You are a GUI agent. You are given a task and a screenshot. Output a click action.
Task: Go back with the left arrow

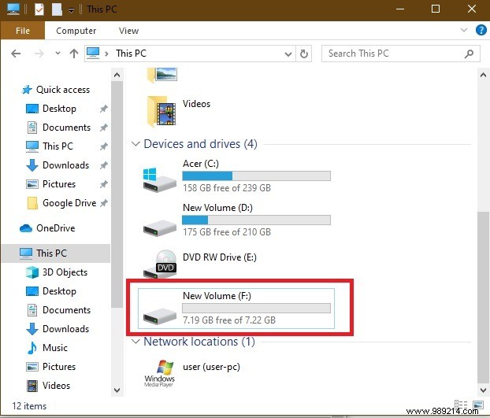point(16,54)
